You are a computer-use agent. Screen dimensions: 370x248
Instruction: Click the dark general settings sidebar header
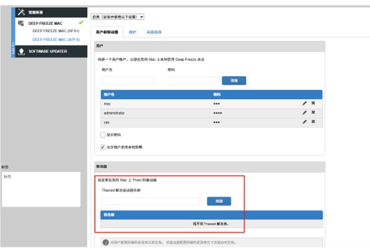[51, 12]
